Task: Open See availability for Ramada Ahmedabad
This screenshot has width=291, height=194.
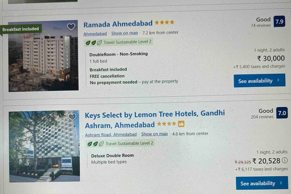Action: coord(259,81)
